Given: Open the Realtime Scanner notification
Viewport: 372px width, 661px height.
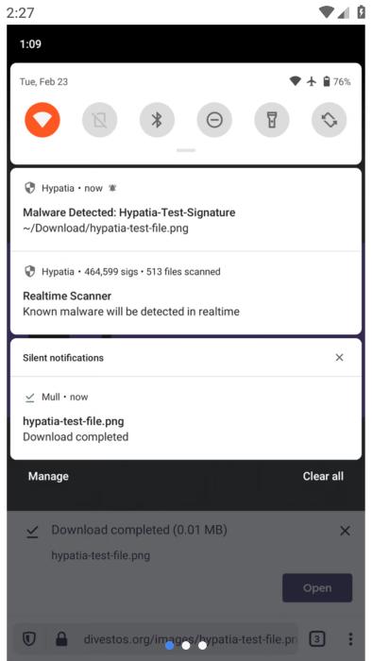Looking at the screenshot, I should click(x=186, y=293).
